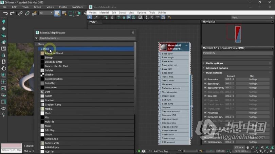Click No Map button for Base rough.

pos(253,84)
